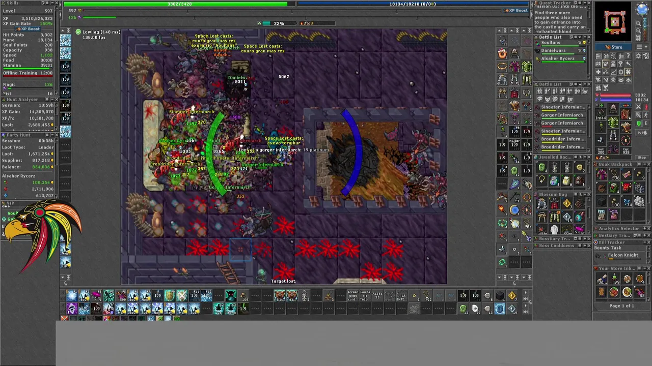This screenshot has width=652, height=366.
Task: Select the black cube in Book Backpack
Action: tap(602, 201)
